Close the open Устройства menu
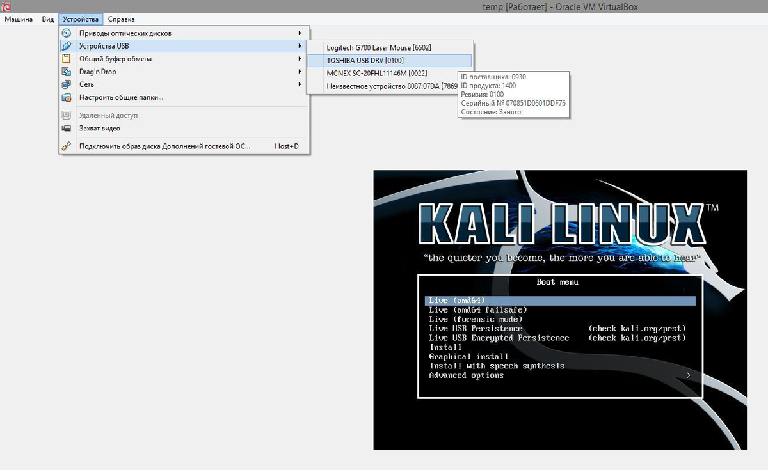The width and height of the screenshot is (768, 470). (x=81, y=19)
